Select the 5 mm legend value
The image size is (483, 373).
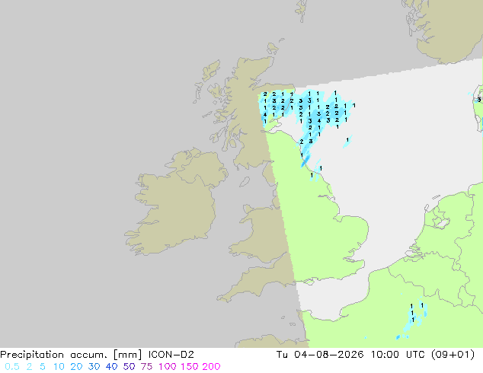[x=43, y=367]
